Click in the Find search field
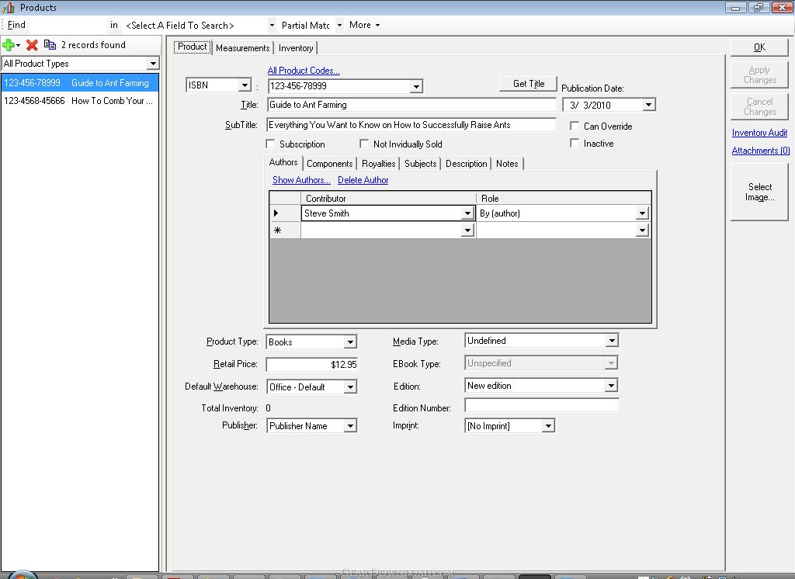This screenshot has width=795, height=579. (67, 25)
